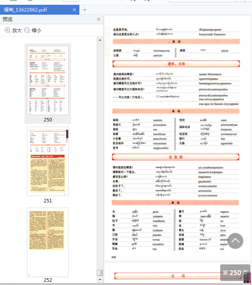Click the 放大 zoom-in magnifier icon

click(x=8, y=30)
